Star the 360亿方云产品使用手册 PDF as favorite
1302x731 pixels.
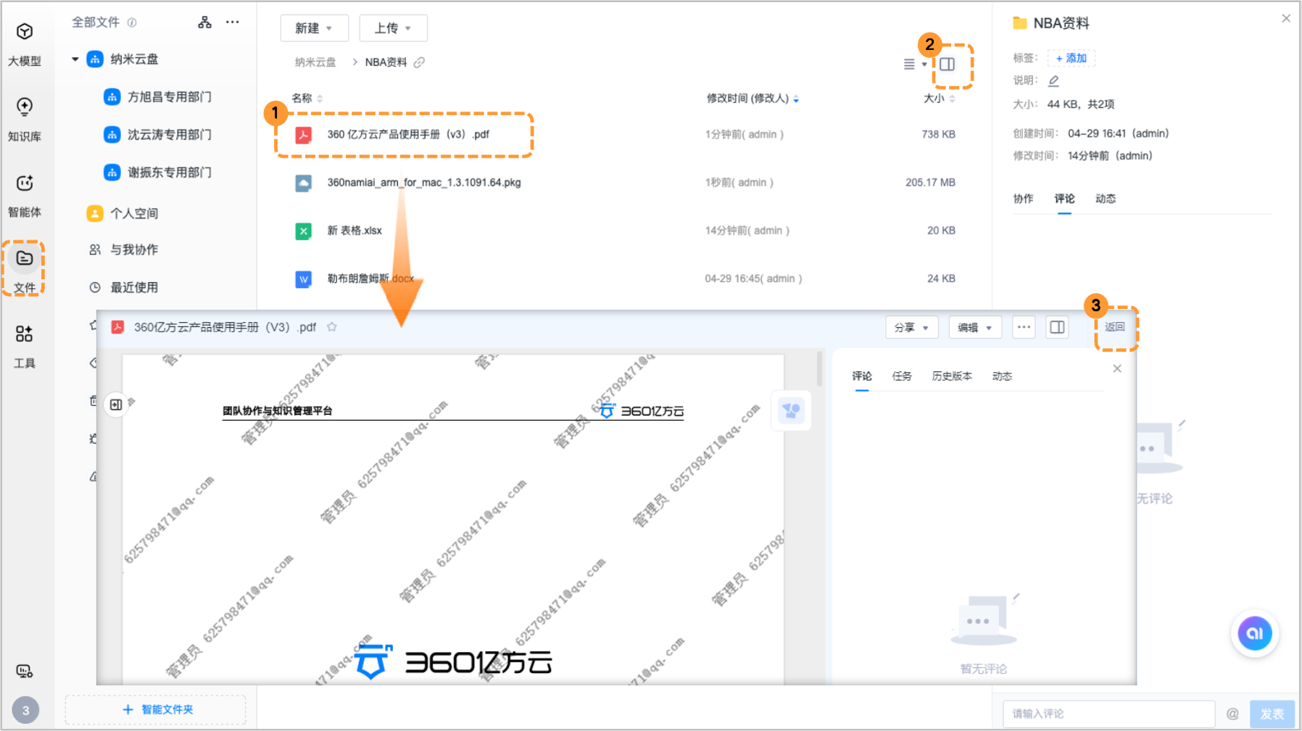pyautogui.click(x=332, y=327)
